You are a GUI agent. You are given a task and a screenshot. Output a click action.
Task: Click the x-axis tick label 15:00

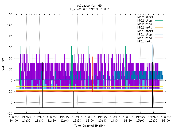[x=140, y=121]
